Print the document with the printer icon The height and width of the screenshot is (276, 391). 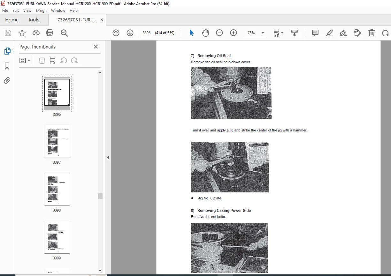point(50,33)
